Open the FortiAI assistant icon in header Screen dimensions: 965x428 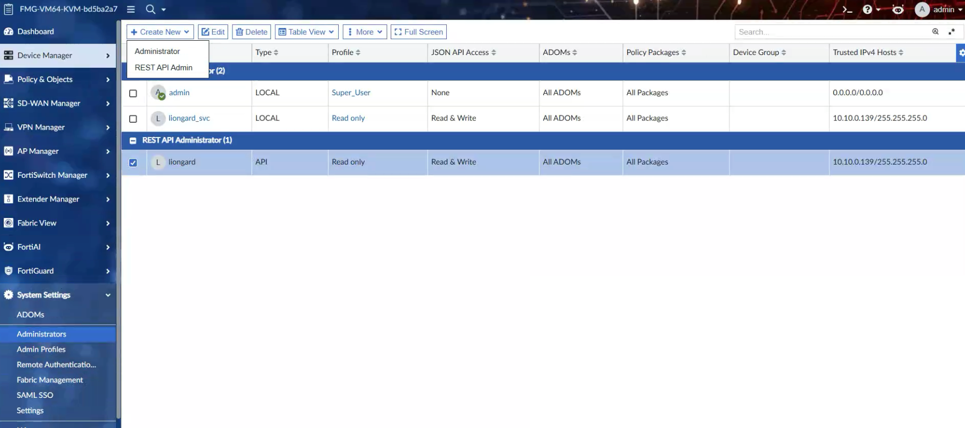898,10
